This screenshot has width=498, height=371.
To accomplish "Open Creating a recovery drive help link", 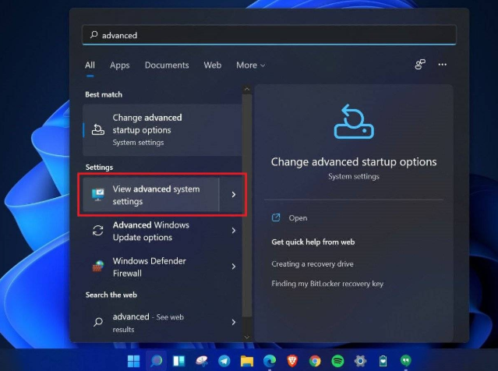I will 312,264.
